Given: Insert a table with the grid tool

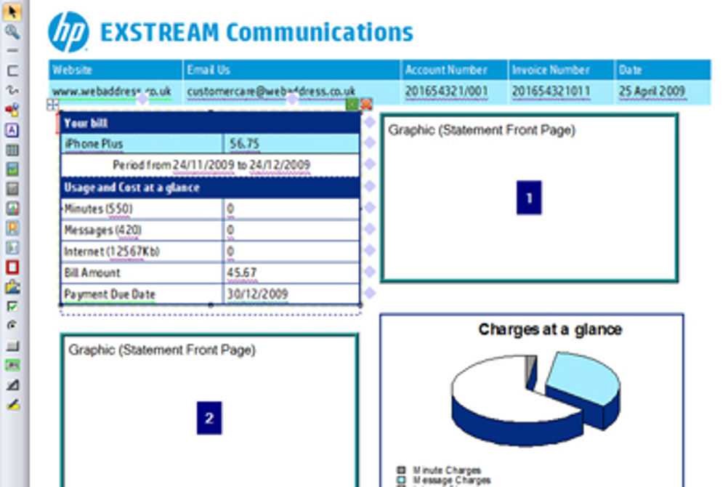Looking at the screenshot, I should [x=12, y=150].
